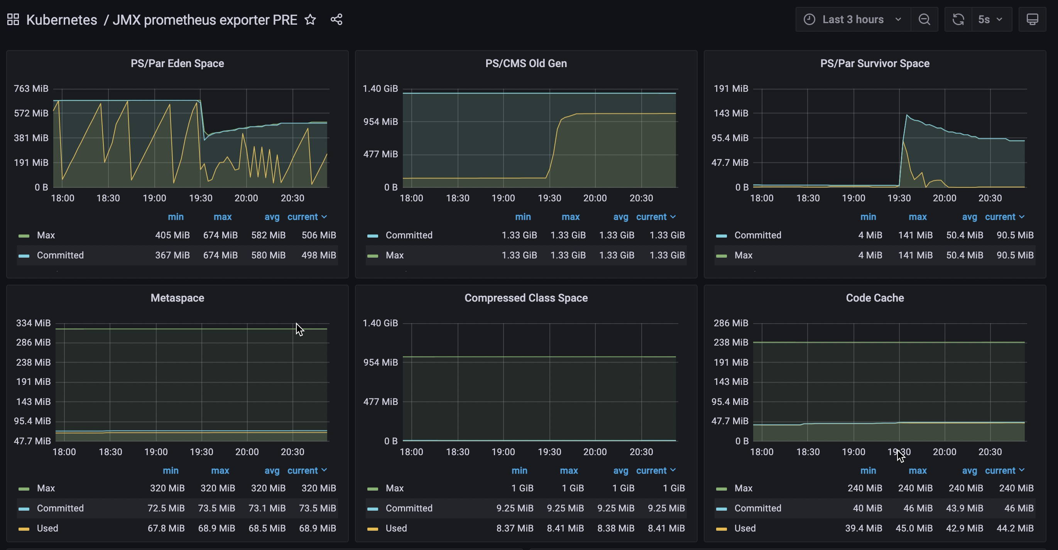
Task: Click the zoom out time range icon
Action: 924,19
